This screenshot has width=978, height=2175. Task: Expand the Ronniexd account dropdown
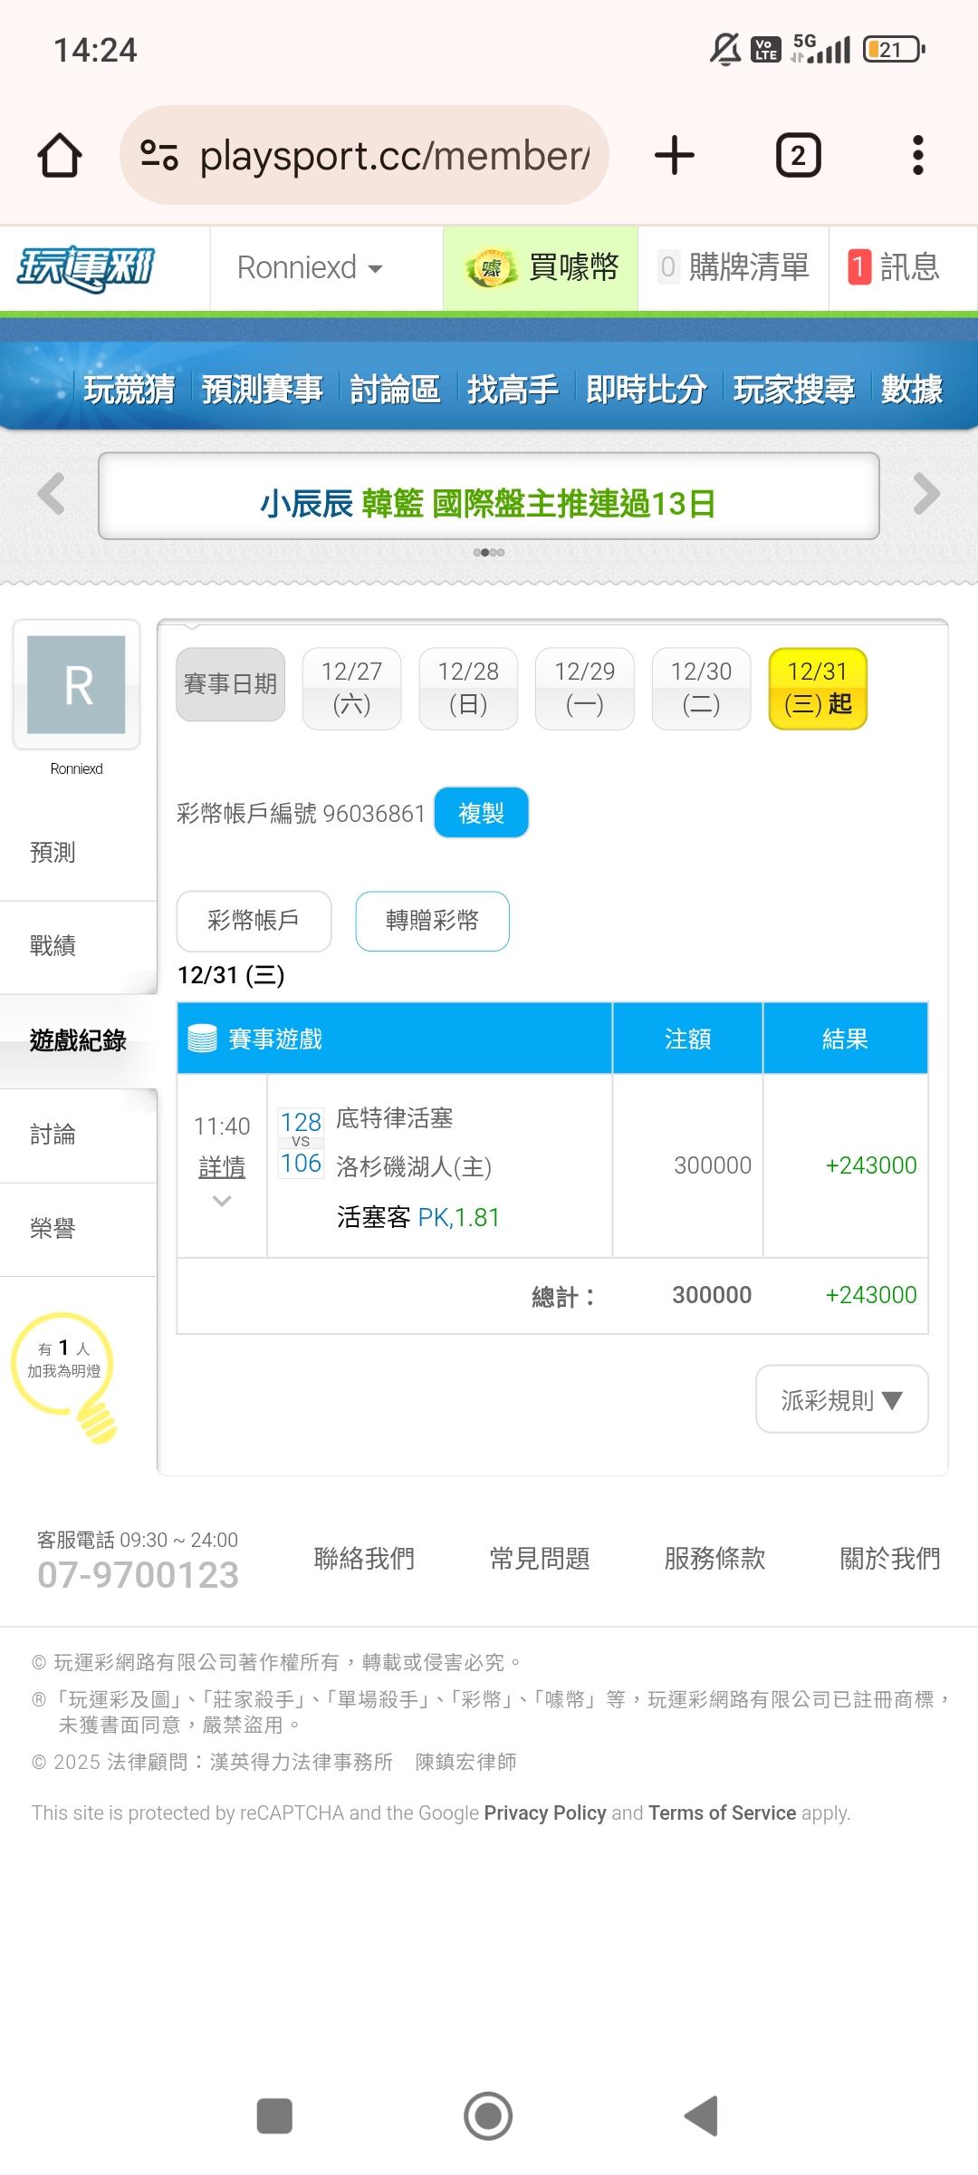click(310, 268)
